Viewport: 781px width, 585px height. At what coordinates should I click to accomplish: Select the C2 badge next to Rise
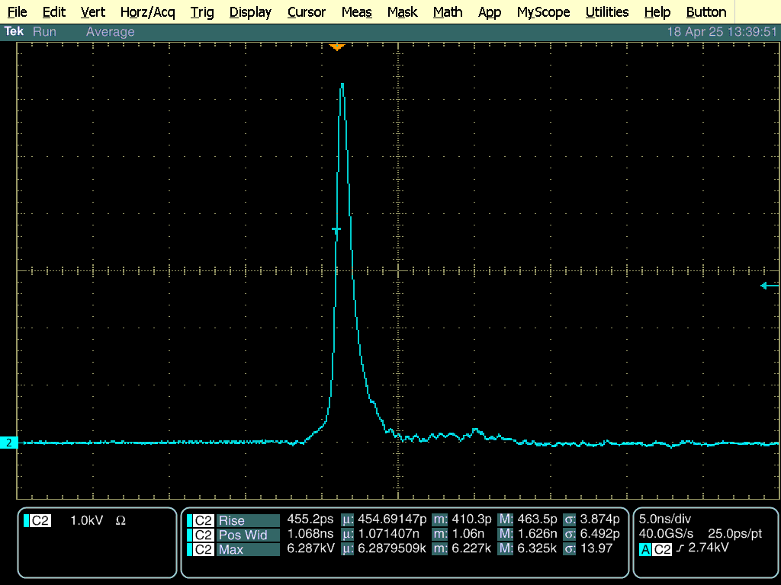click(x=204, y=521)
